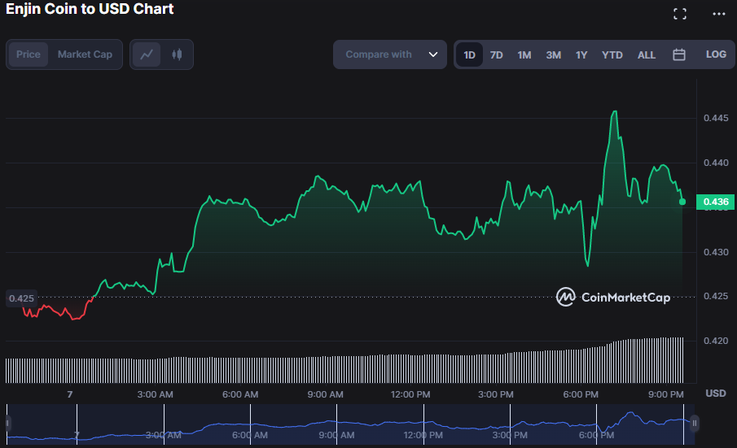The height and width of the screenshot is (448, 737).
Task: Select the YTD time range
Action: pyautogui.click(x=612, y=55)
